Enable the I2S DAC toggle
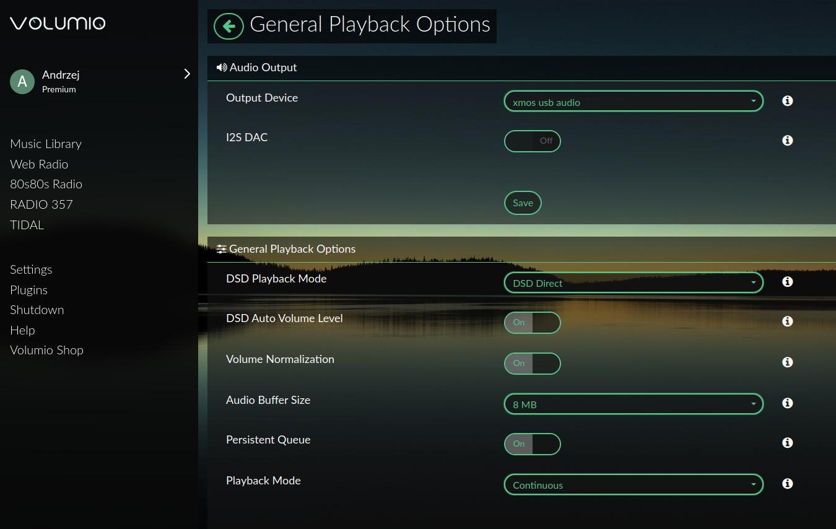The image size is (836, 529). pyautogui.click(x=532, y=141)
